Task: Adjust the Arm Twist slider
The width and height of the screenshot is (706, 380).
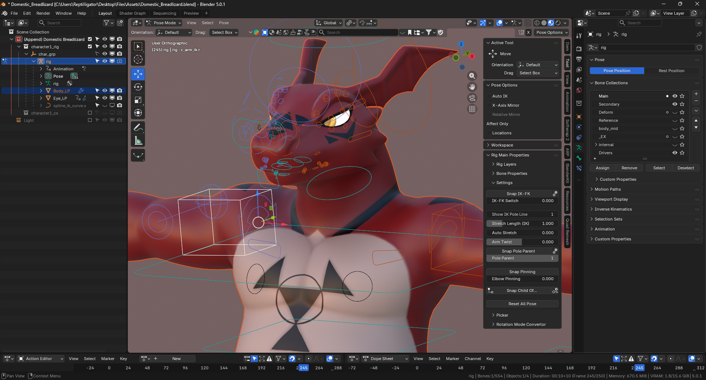Action: pos(522,242)
